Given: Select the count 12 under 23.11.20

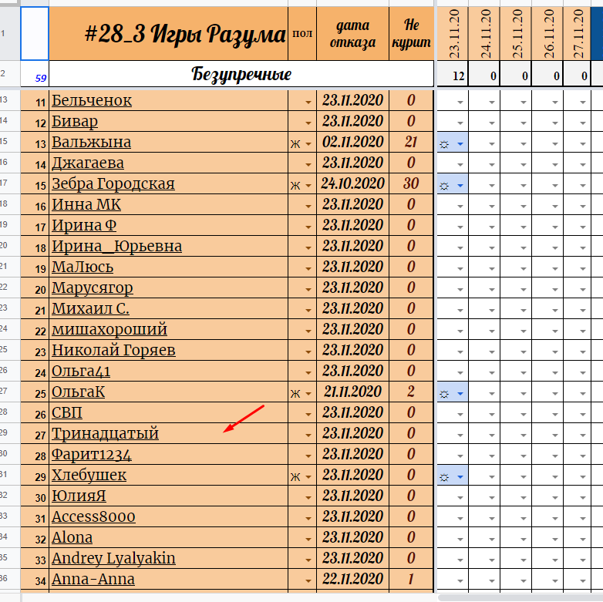Looking at the screenshot, I should pyautogui.click(x=452, y=73).
